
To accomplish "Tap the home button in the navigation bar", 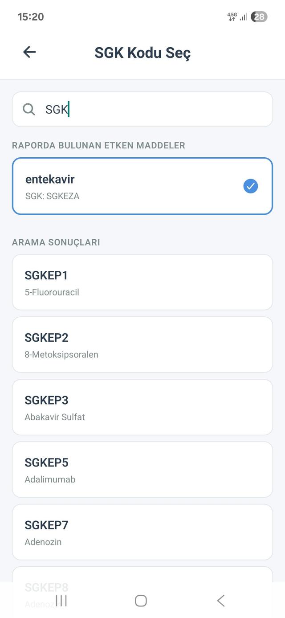I will (141, 600).
